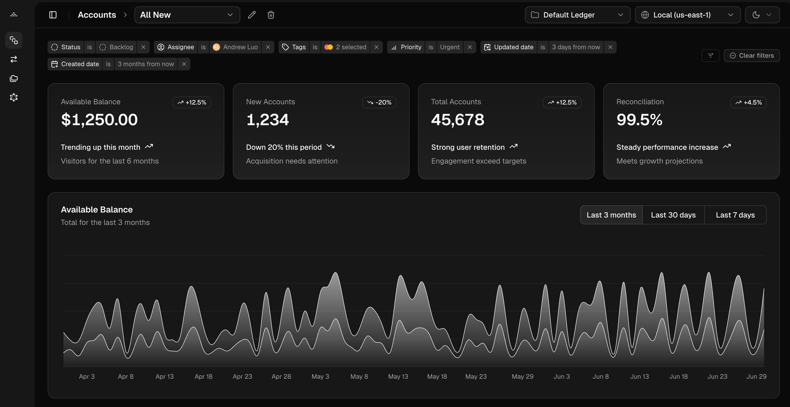The width and height of the screenshot is (790, 407).
Task: Click the Andrew Luo avatar swatch
Action: [216, 47]
